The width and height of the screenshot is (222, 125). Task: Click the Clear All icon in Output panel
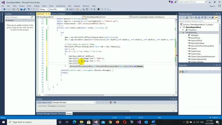coord(111,102)
